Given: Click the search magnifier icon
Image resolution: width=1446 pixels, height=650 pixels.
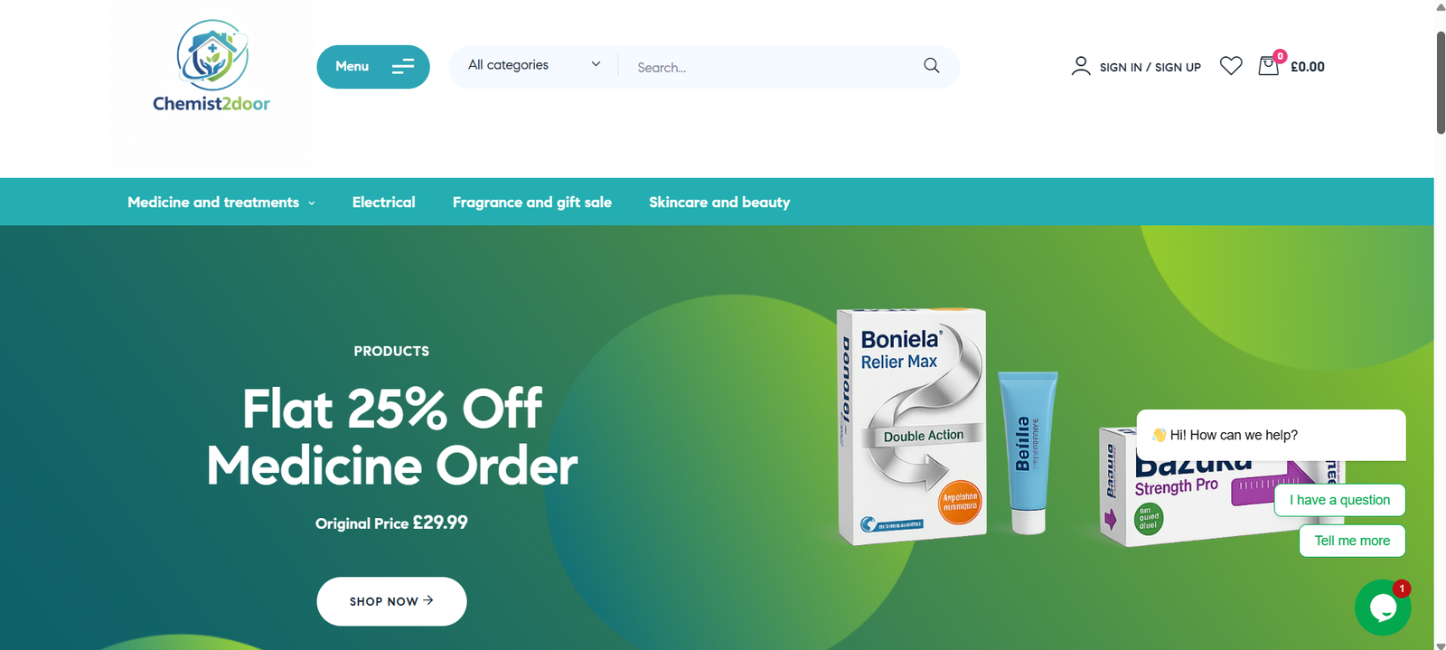Looking at the screenshot, I should pos(931,66).
